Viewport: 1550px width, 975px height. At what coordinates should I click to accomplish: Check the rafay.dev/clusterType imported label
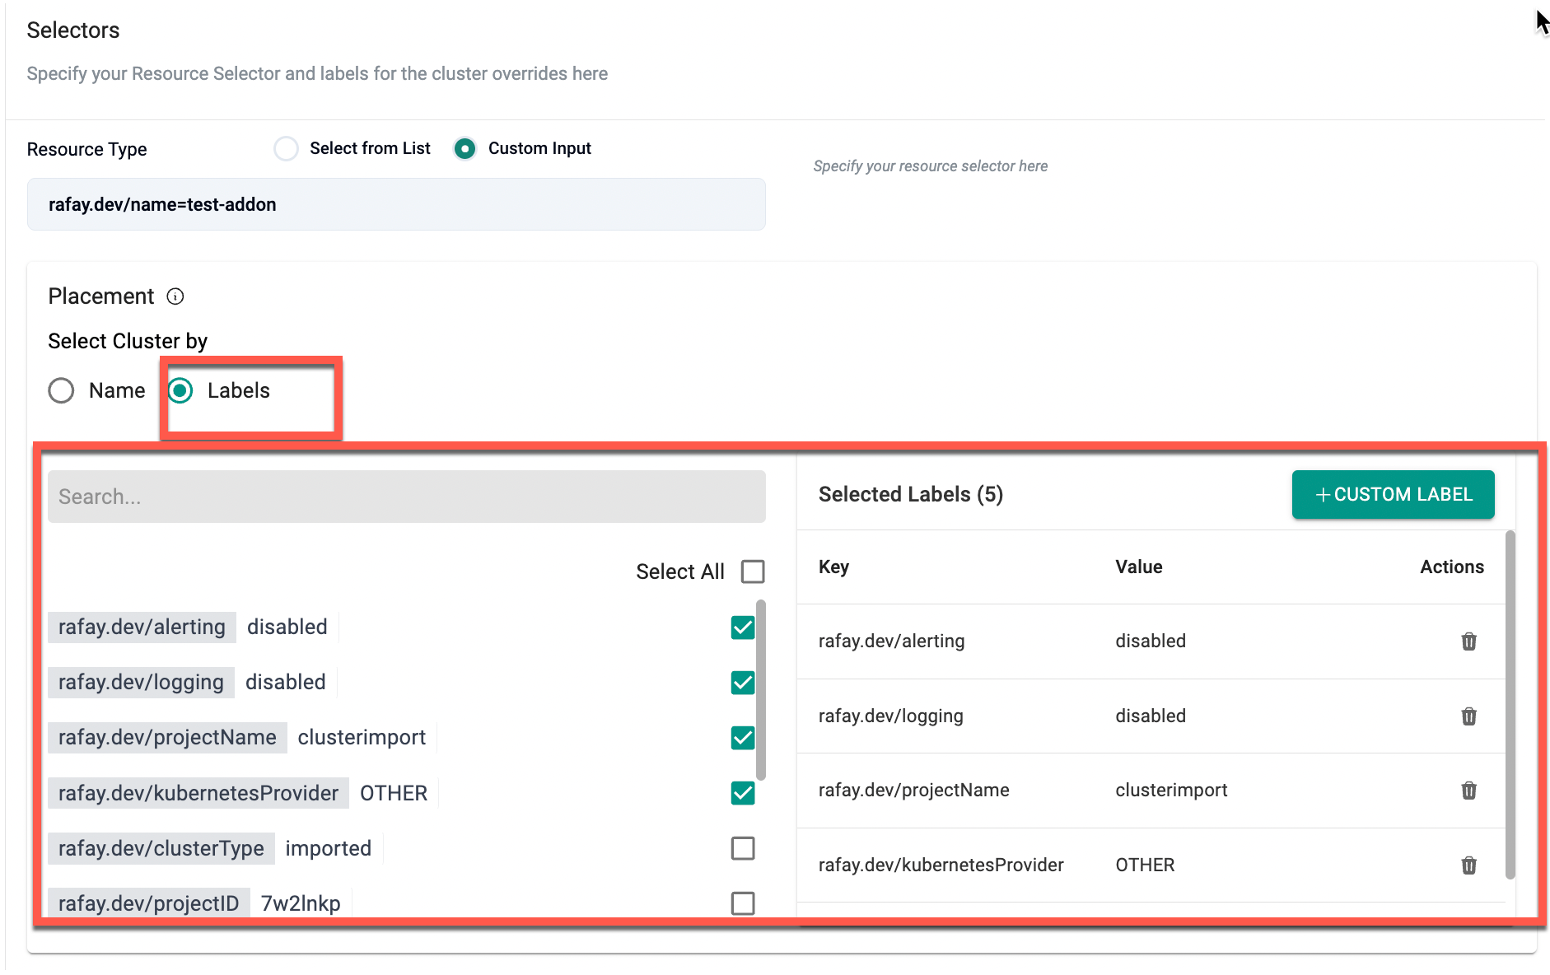[743, 848]
